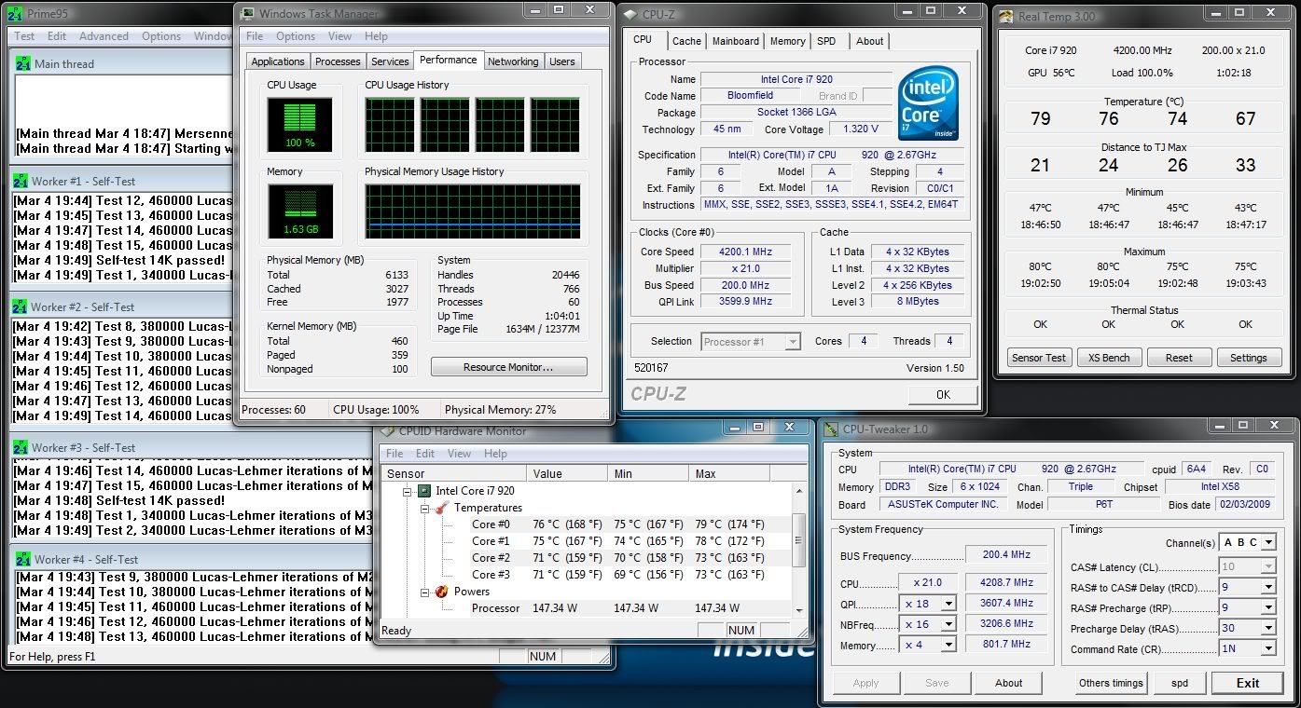Expand the Channel(s) selector in Timings
The width and height of the screenshot is (1301, 708).
1267,542
